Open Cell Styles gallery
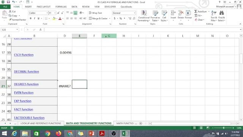Screen dimensions: 243x137 coord(164,16)
